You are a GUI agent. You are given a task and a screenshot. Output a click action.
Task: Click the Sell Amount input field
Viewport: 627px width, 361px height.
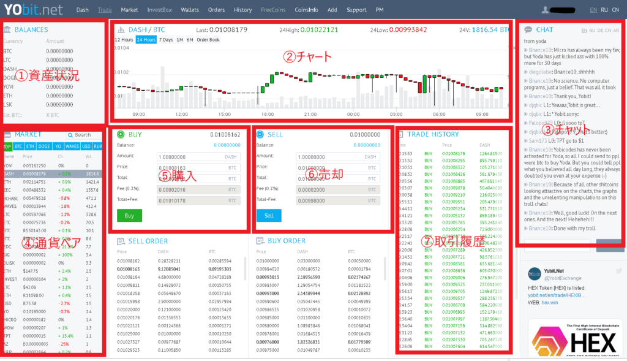338,157
